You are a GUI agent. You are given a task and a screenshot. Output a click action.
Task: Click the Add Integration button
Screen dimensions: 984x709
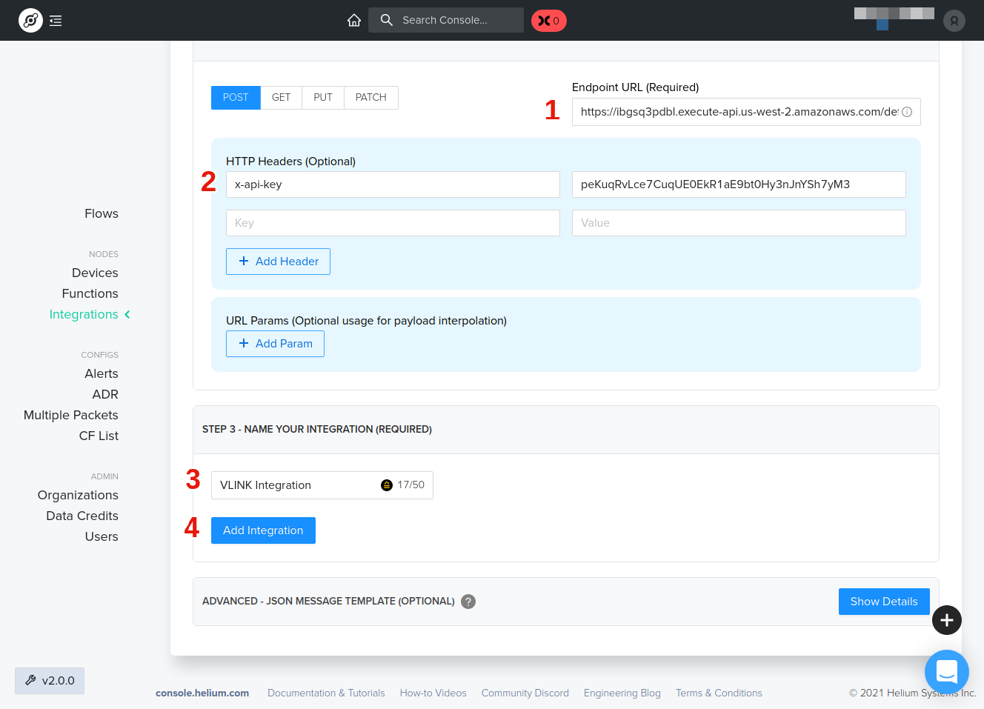tap(263, 530)
